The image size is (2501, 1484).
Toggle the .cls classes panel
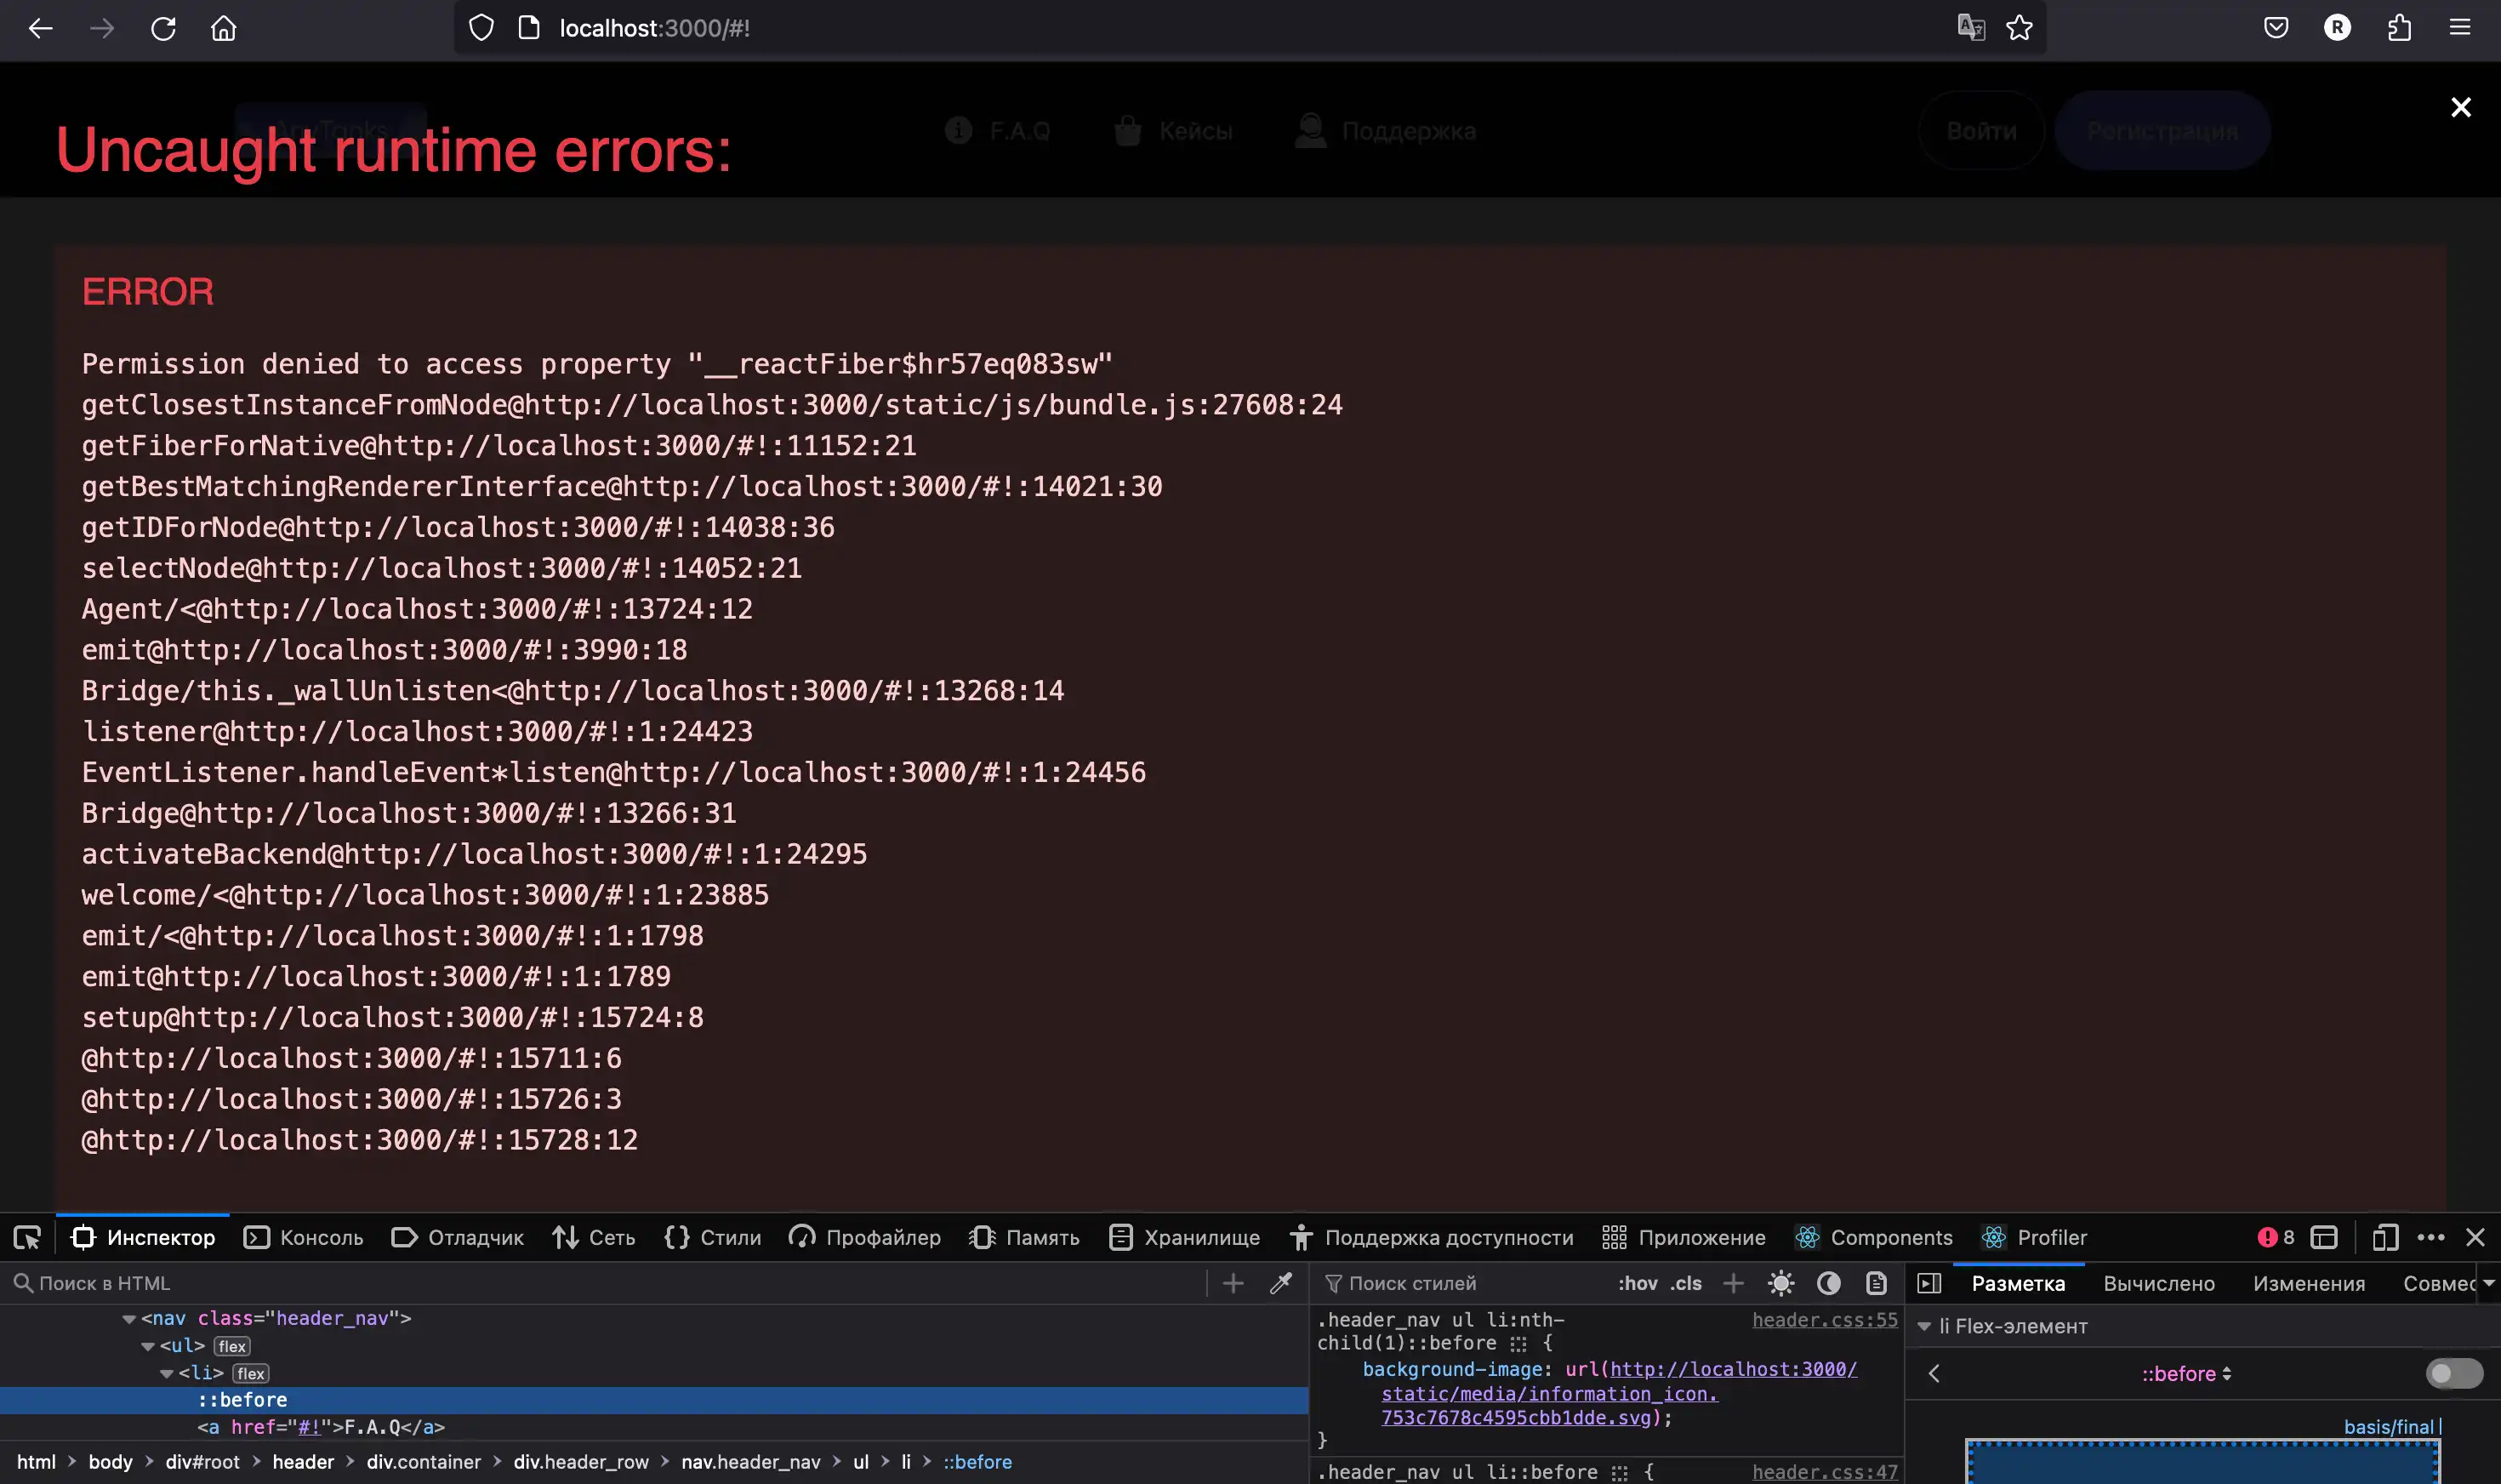pyautogui.click(x=1685, y=1283)
